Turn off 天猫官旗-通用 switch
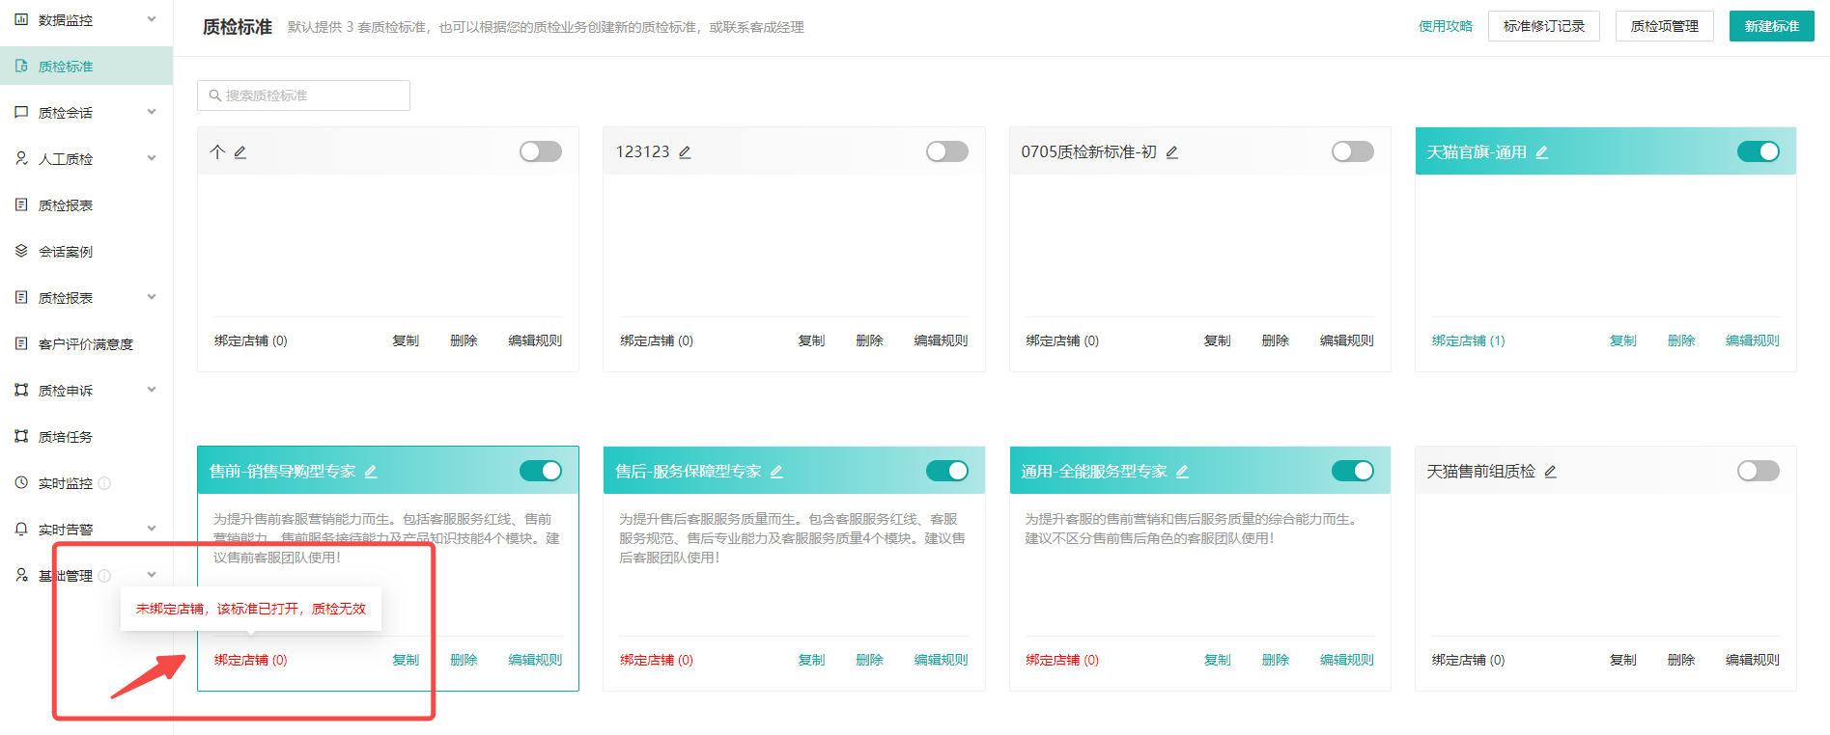 (x=1758, y=151)
